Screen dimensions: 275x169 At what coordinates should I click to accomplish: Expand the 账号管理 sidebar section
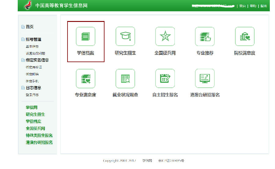pos(33,39)
